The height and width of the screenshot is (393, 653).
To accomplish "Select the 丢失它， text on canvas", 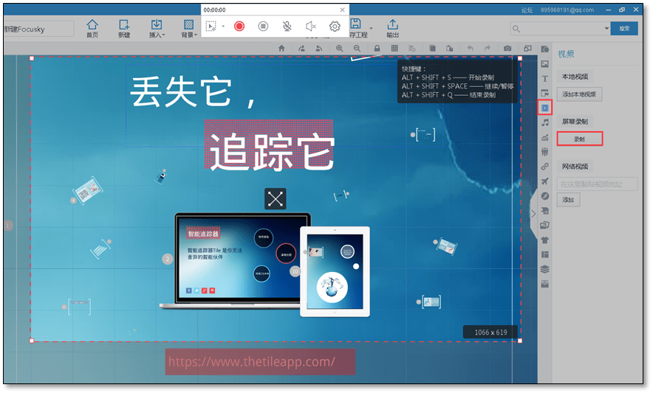I will tap(194, 92).
